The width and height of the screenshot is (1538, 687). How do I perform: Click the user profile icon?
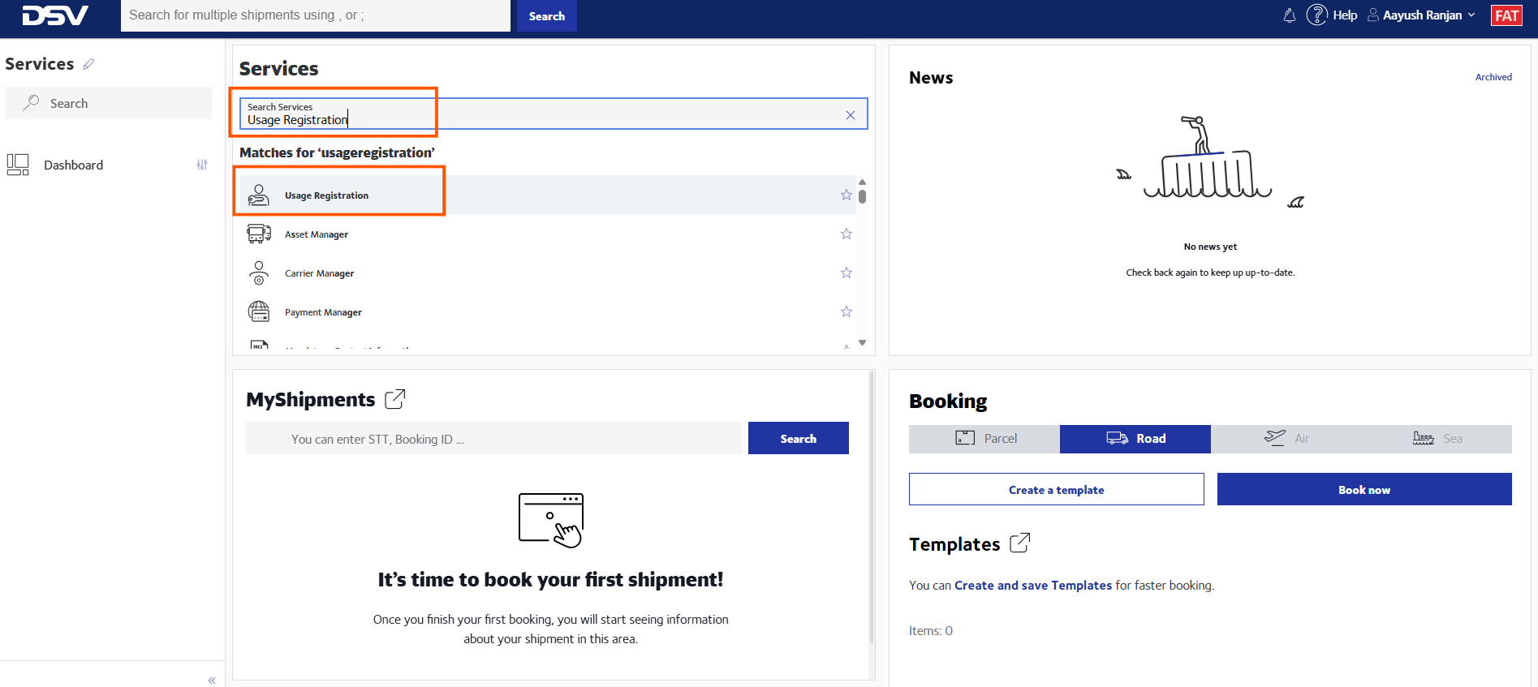click(x=1373, y=15)
